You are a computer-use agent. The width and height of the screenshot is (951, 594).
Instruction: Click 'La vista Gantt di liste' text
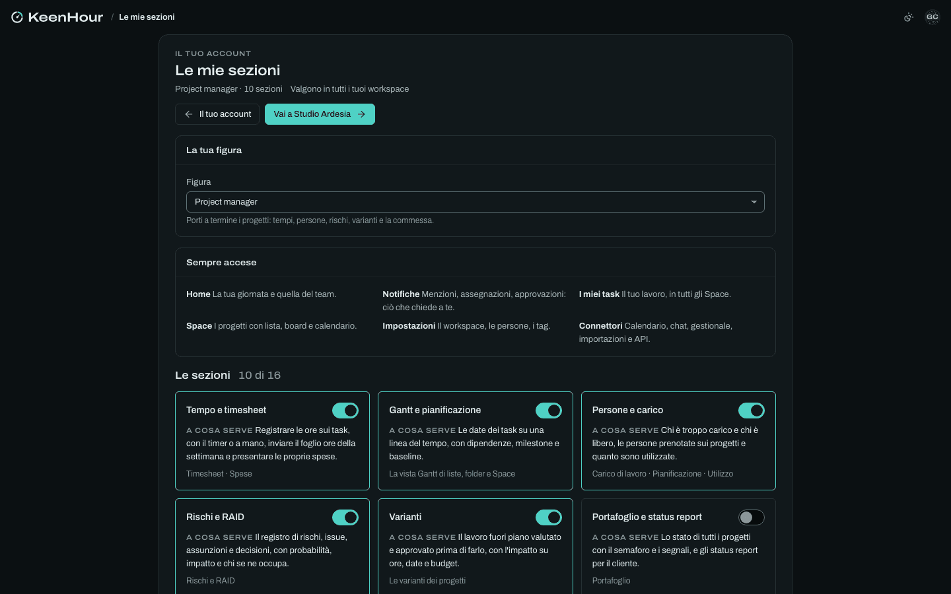pyautogui.click(x=452, y=474)
